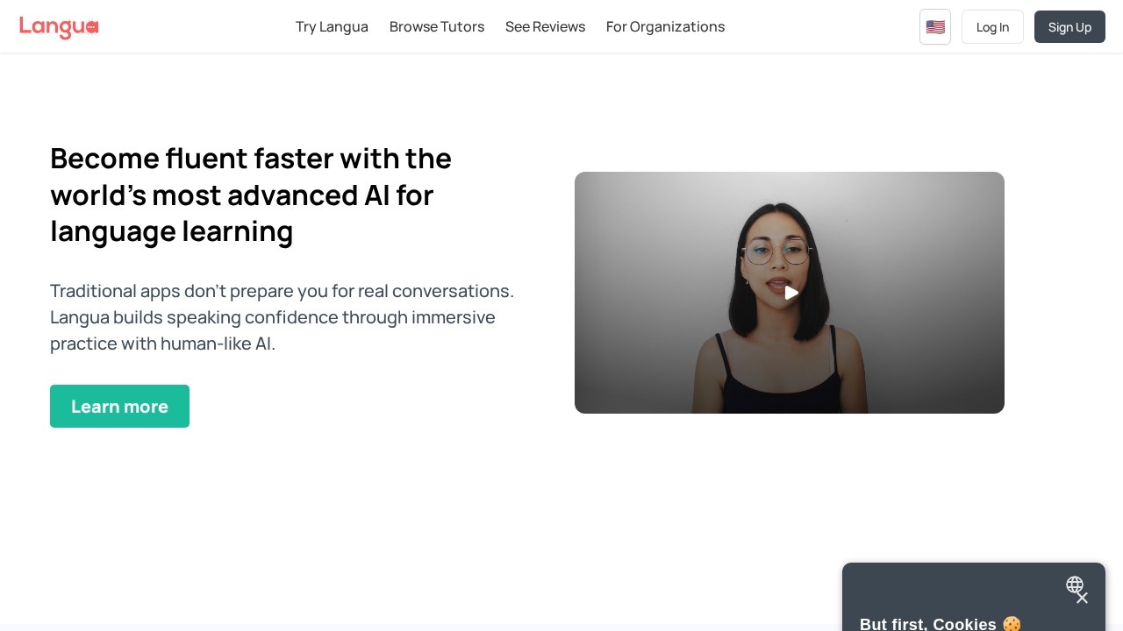Click the Learn more button
Viewport: 1123px width, 631px height.
(119, 407)
